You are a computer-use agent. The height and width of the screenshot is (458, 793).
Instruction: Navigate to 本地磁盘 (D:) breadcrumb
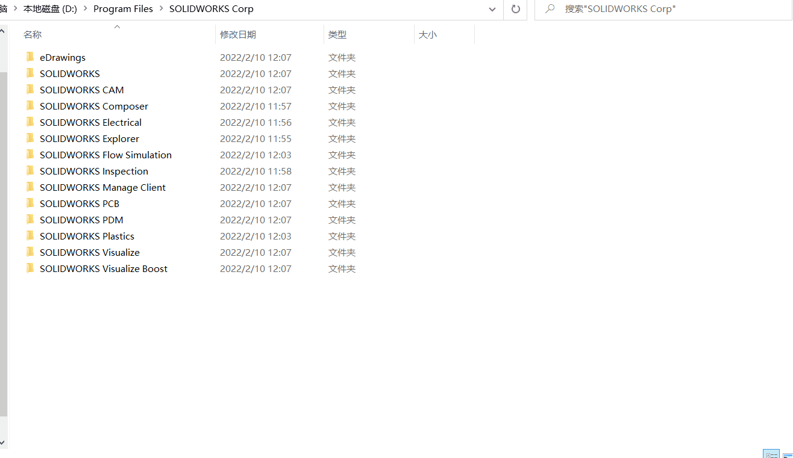[x=50, y=9]
